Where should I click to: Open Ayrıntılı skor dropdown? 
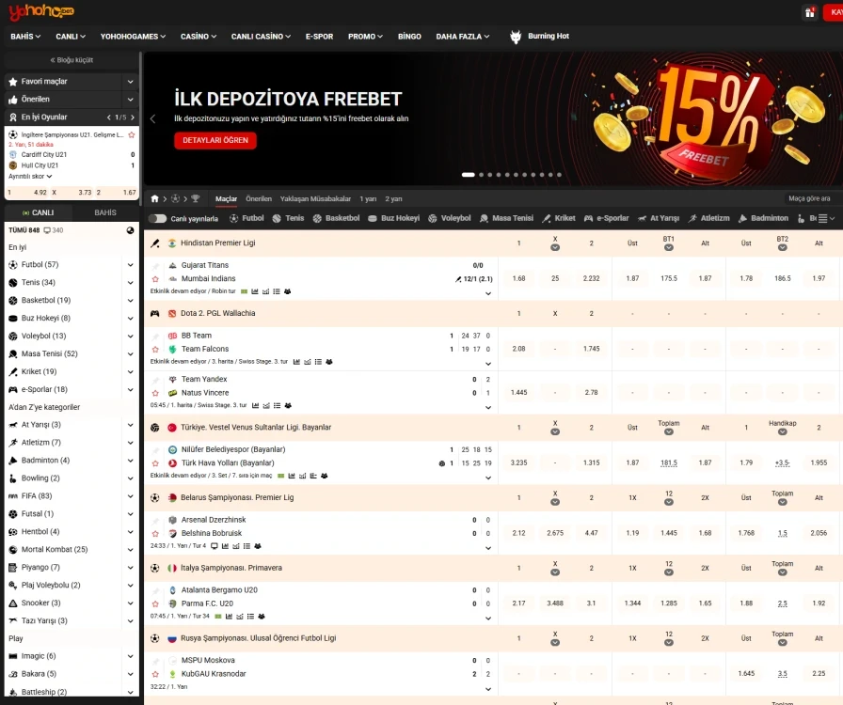coord(30,177)
